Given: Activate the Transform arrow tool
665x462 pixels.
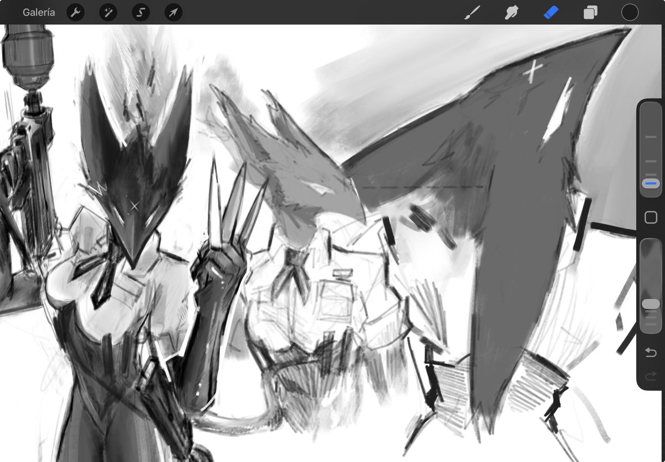Looking at the screenshot, I should click(173, 12).
